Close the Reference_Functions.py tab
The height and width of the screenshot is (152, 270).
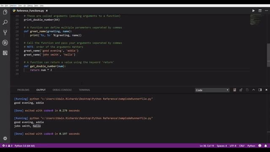[47, 11]
